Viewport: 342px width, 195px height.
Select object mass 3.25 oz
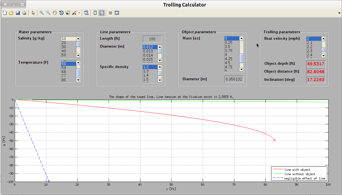coord(232,43)
